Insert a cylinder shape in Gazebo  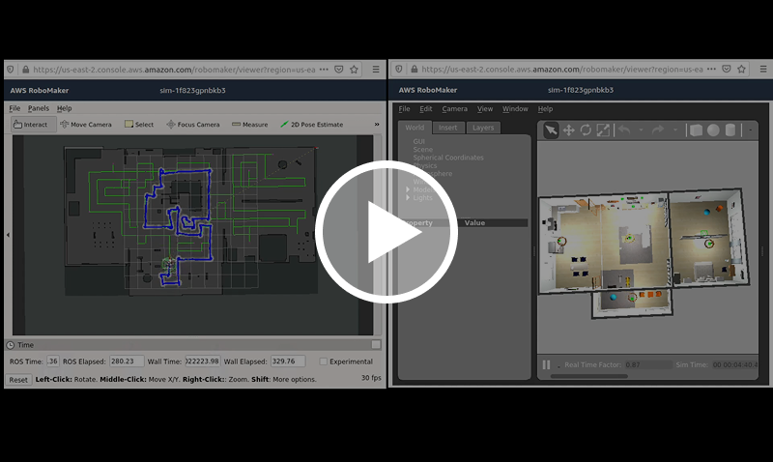point(730,130)
